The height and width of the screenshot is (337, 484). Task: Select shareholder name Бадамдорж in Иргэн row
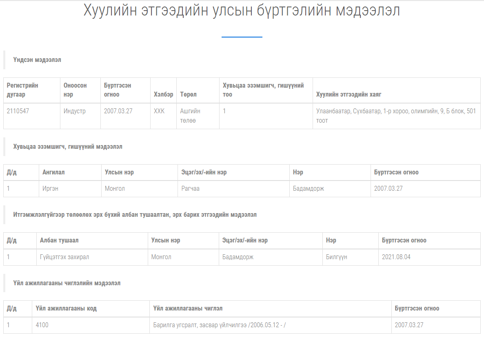(309, 189)
